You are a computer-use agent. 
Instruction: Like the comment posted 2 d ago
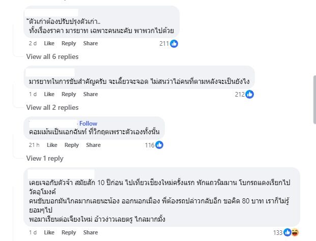pos(49,43)
